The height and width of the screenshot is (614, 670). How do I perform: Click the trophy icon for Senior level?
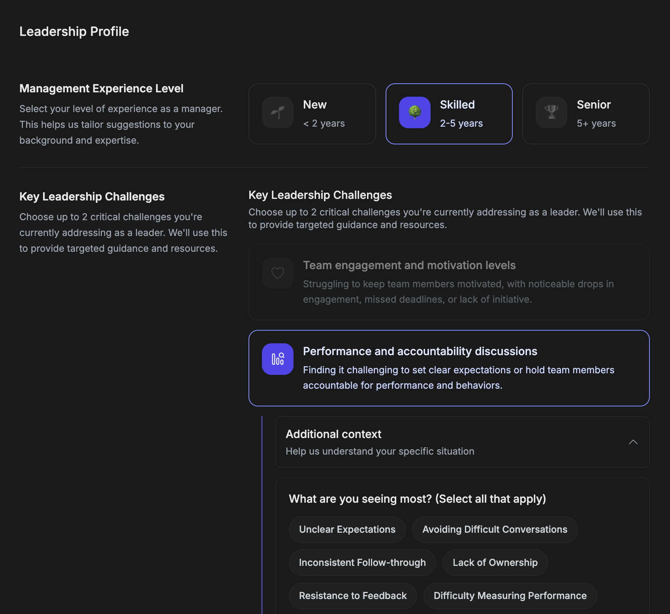(x=551, y=112)
